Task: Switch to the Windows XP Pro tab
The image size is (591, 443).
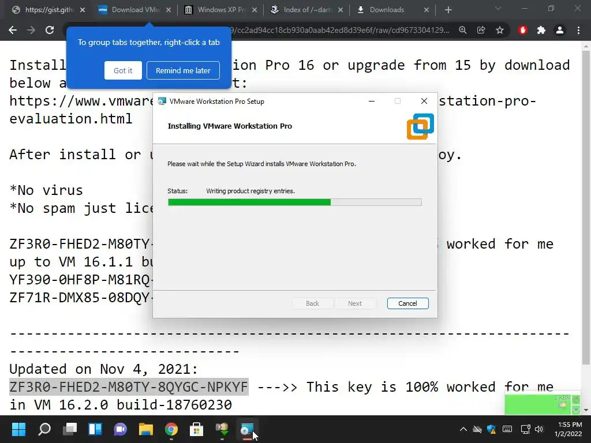Action: pos(215,10)
